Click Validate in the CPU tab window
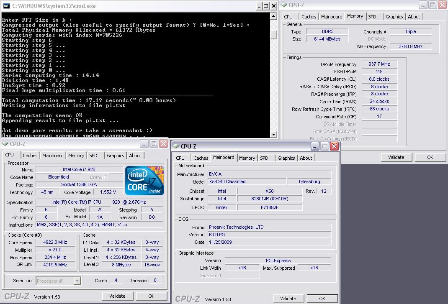The image size is (448, 304). click(117, 296)
